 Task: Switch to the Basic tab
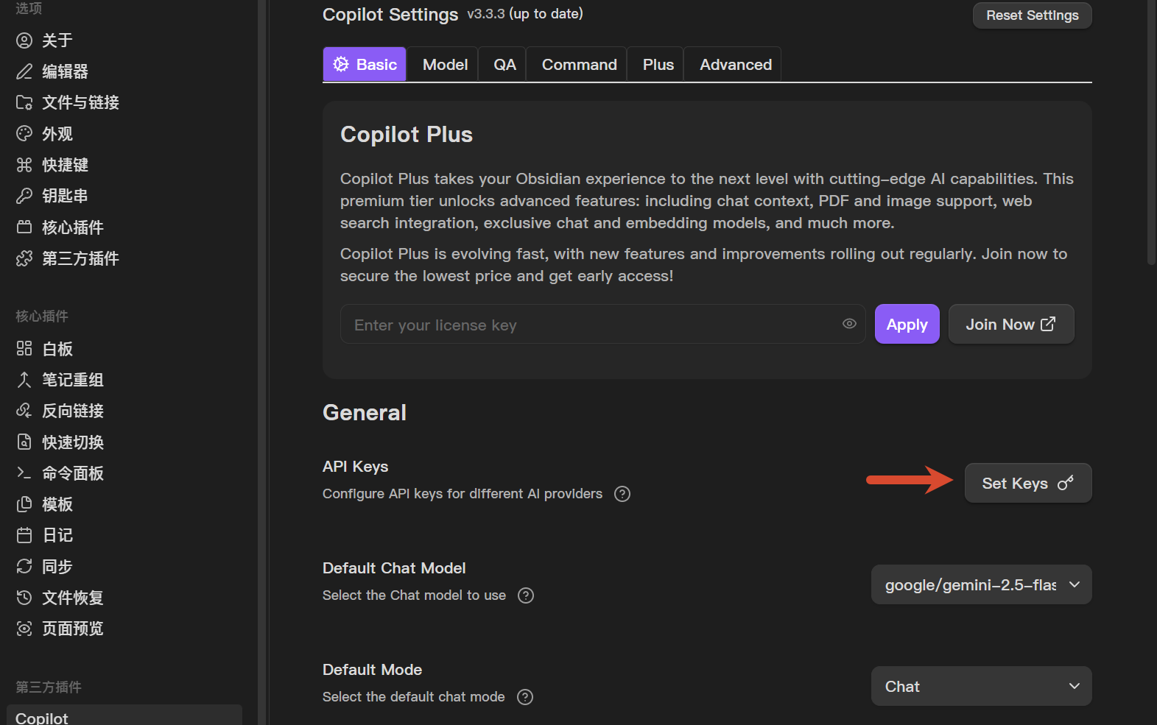(365, 65)
